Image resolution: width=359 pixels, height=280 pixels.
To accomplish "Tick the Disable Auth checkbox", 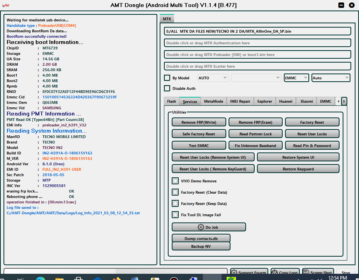I will pyautogui.click(x=167, y=88).
